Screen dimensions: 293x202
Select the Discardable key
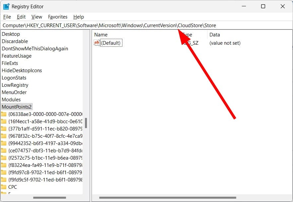[15, 41]
